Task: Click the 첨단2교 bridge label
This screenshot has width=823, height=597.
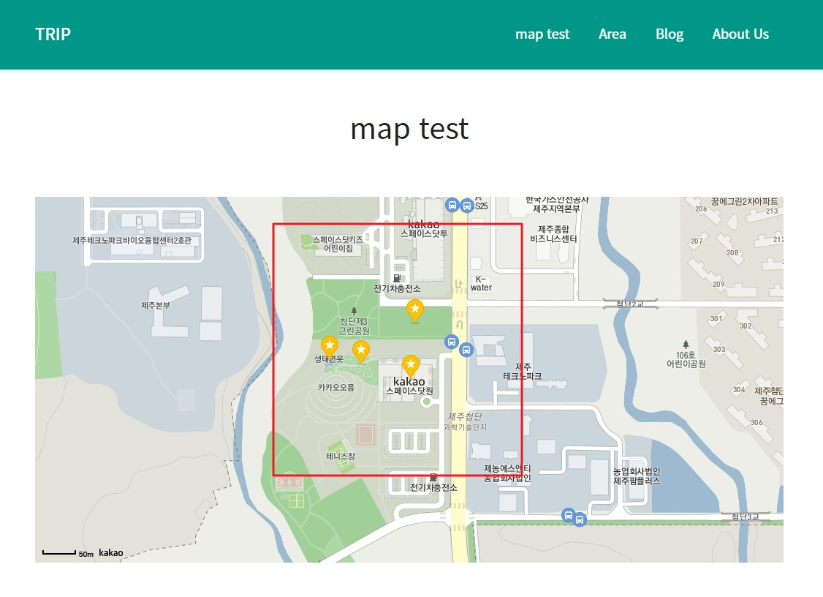Action: (630, 304)
